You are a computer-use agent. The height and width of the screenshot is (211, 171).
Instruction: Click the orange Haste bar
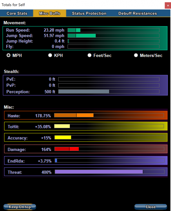pos(109,115)
